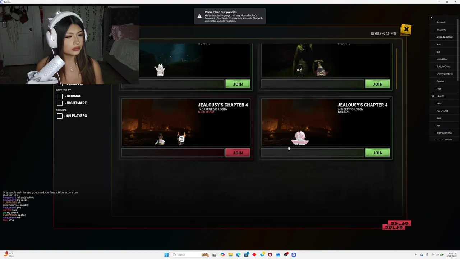
Task: Click the taskbar Search box
Action: coord(191,255)
